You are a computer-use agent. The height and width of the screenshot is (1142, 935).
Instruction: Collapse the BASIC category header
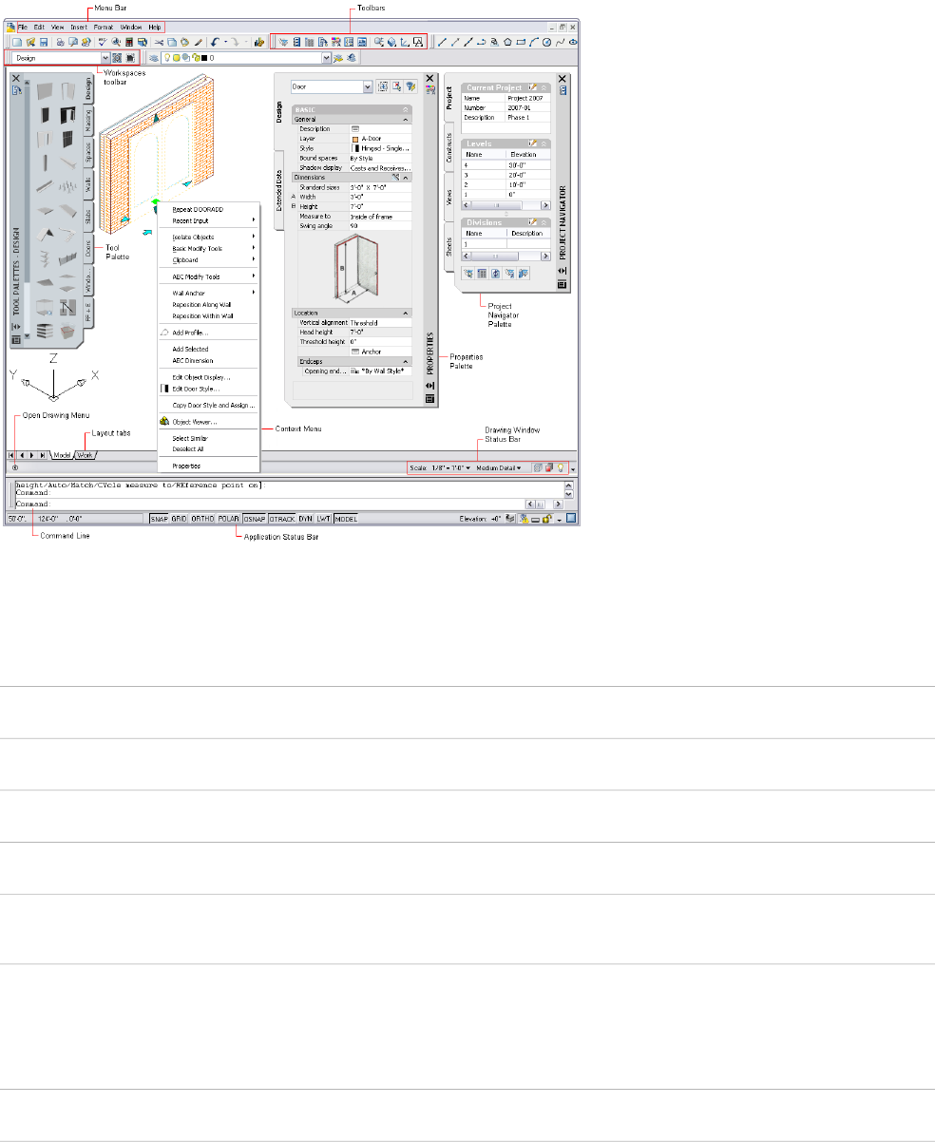[406, 110]
